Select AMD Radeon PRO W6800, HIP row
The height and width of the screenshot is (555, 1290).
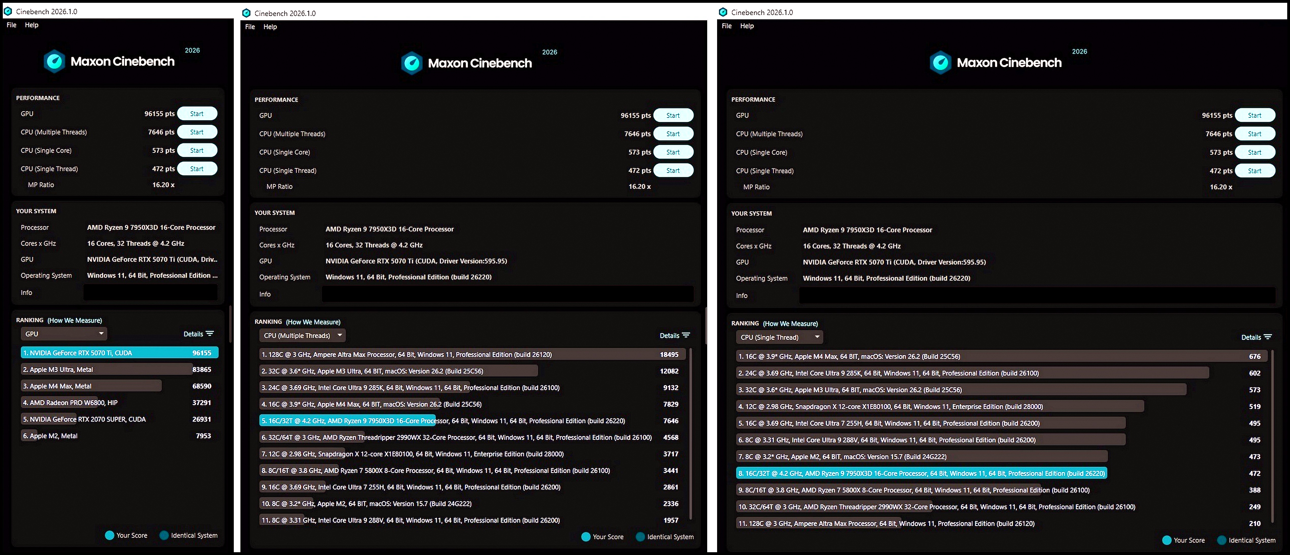pos(119,402)
